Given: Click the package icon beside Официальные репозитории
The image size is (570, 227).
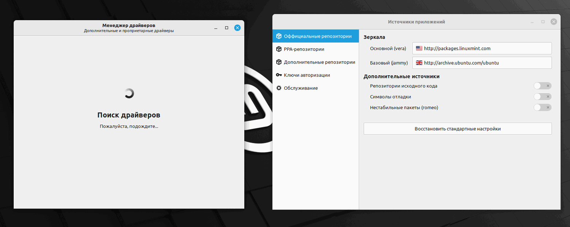Looking at the screenshot, I should pos(279,36).
